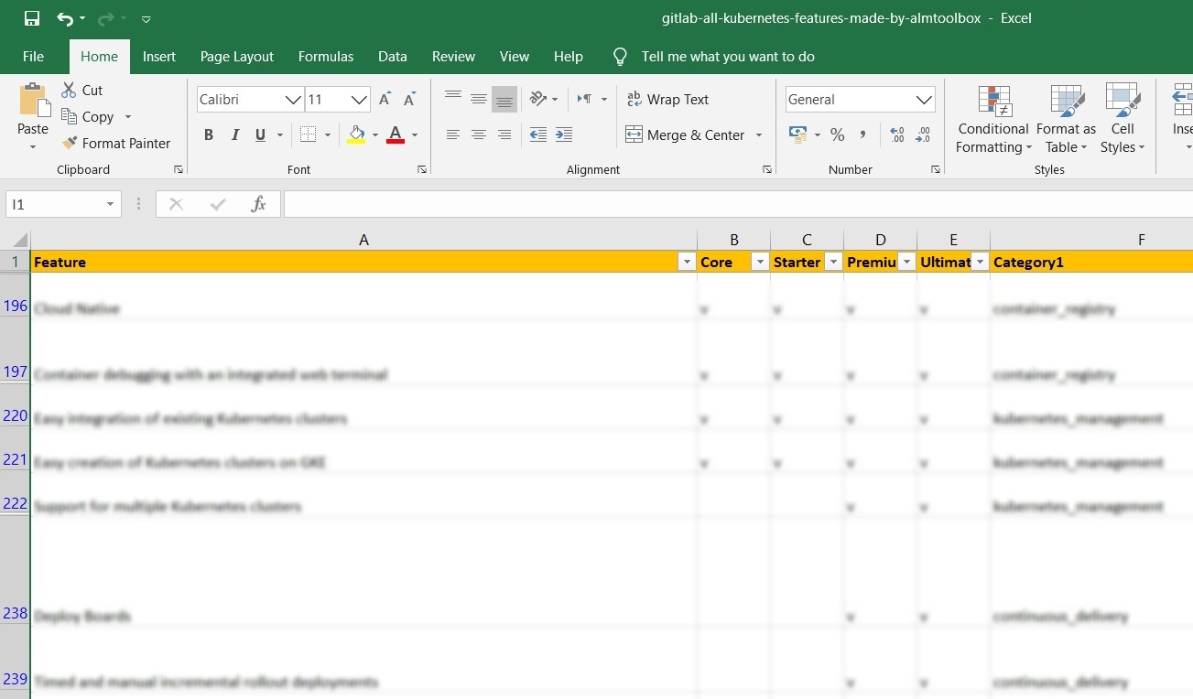
Task: Click the Name Box showing I1
Action: tap(55, 204)
